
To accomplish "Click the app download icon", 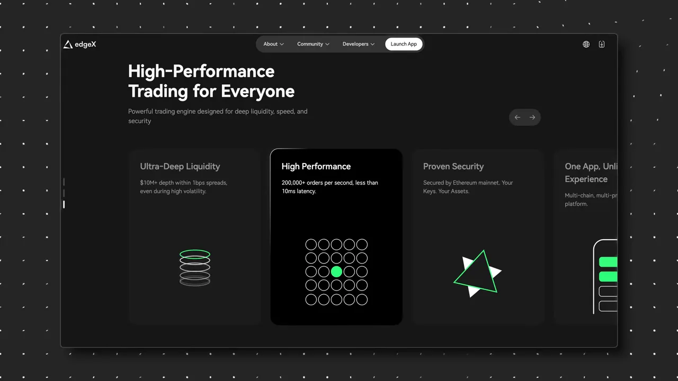I will pos(602,44).
